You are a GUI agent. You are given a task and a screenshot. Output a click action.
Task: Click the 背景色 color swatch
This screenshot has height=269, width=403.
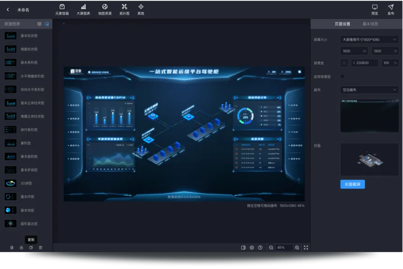[344, 63]
